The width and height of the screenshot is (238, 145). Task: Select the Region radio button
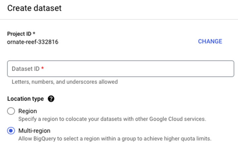[x=11, y=111]
